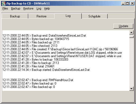Switch to the Restore tab

[42, 16]
